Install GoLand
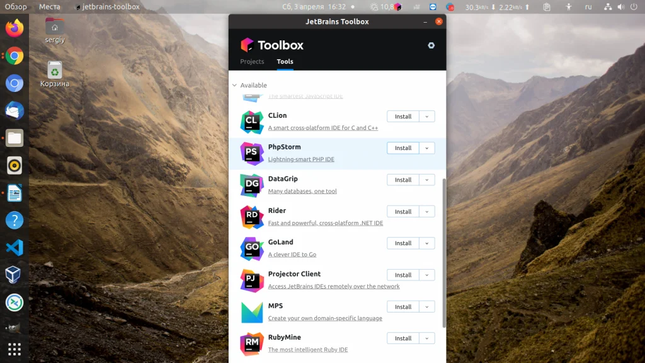Image resolution: width=645 pixels, height=363 pixels. 403,243
